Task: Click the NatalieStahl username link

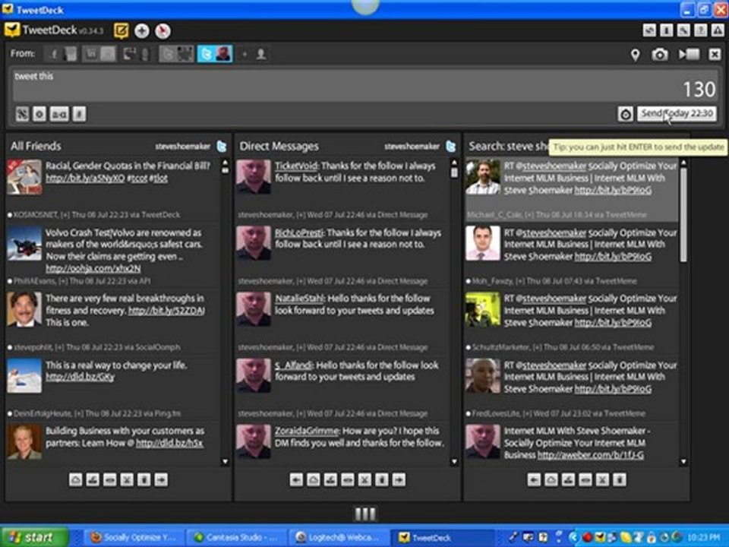Action: (299, 299)
